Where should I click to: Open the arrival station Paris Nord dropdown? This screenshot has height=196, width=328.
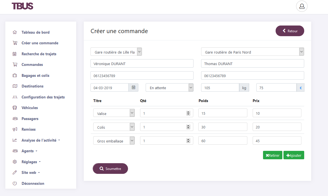coord(252,52)
